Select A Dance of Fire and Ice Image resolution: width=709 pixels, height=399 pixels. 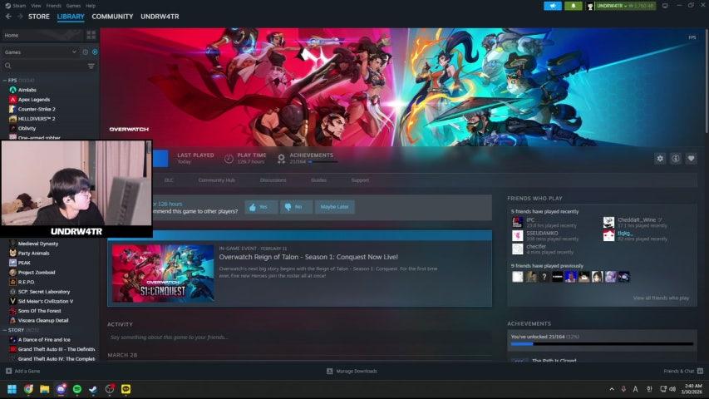click(x=44, y=339)
